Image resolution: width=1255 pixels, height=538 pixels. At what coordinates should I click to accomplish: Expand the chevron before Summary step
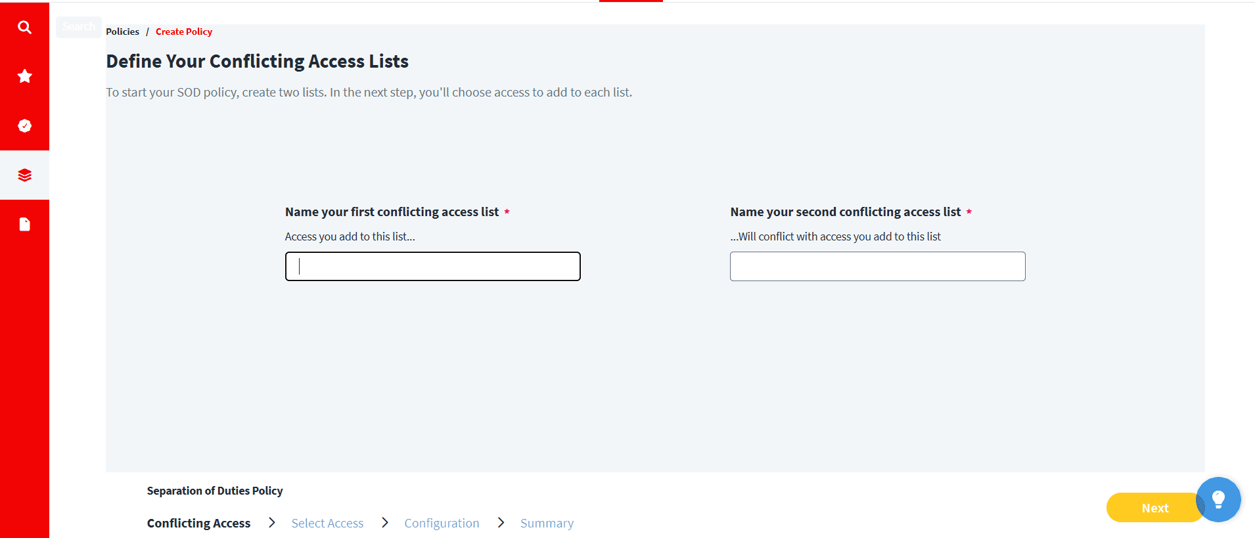pos(501,522)
